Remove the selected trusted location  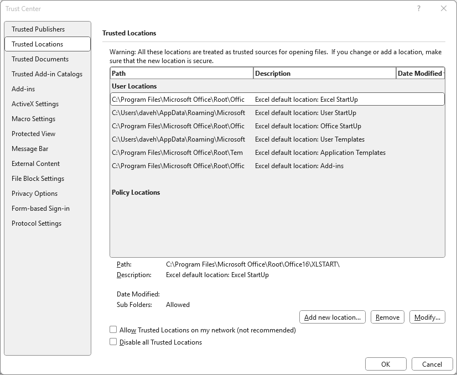(387, 317)
